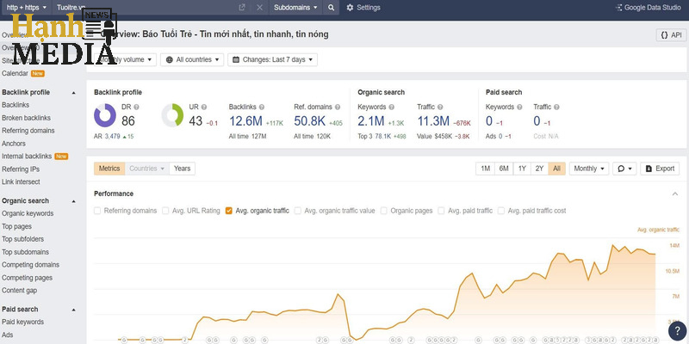Collapse the Backlink profile sidebar section

(x=73, y=93)
